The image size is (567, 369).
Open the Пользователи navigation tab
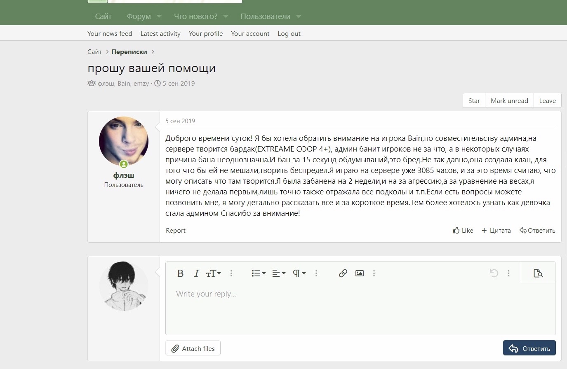[265, 16]
